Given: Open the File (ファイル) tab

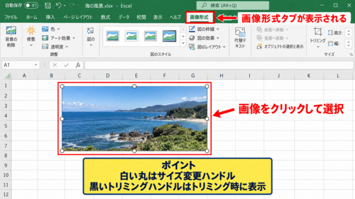Looking at the screenshot, I should pyautogui.click(x=11, y=17).
